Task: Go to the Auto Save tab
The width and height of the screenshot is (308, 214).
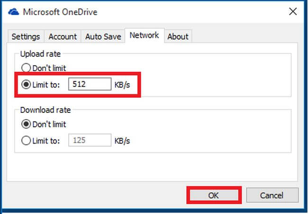Action: [103, 36]
